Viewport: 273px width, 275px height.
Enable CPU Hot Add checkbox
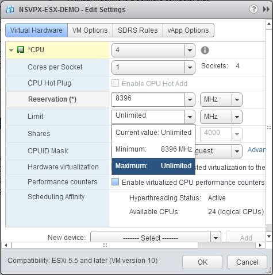tap(115, 83)
